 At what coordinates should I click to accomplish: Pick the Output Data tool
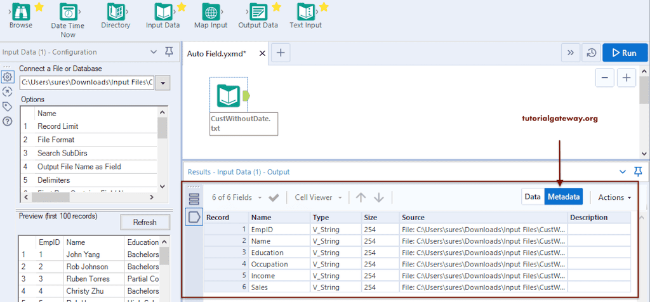click(258, 11)
